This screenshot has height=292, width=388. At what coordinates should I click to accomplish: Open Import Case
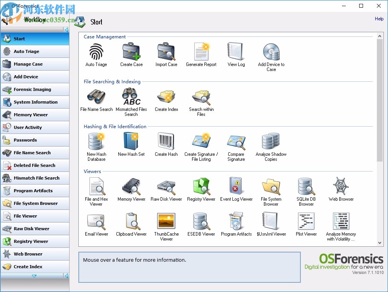point(166,54)
